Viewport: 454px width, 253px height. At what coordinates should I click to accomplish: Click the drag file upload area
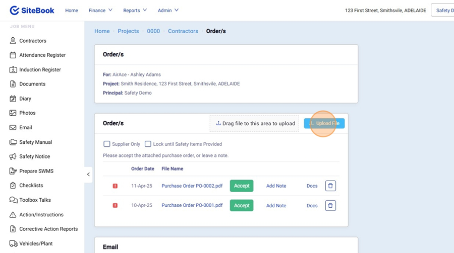[255, 124]
